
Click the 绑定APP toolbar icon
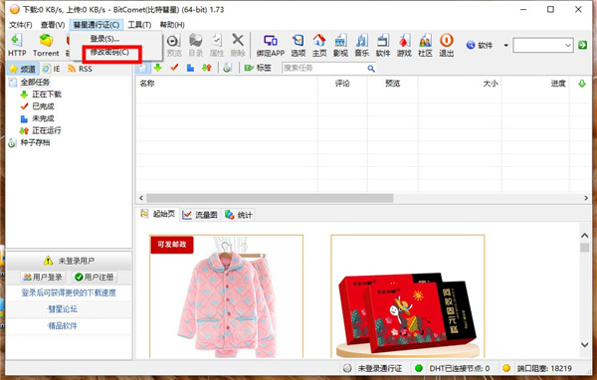point(271,45)
